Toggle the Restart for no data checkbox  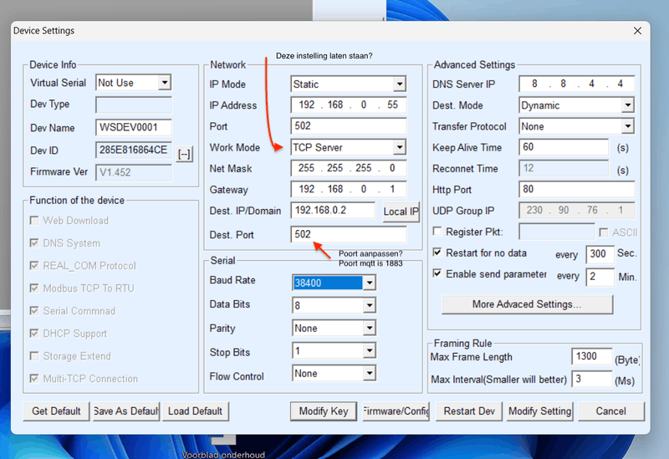point(437,252)
